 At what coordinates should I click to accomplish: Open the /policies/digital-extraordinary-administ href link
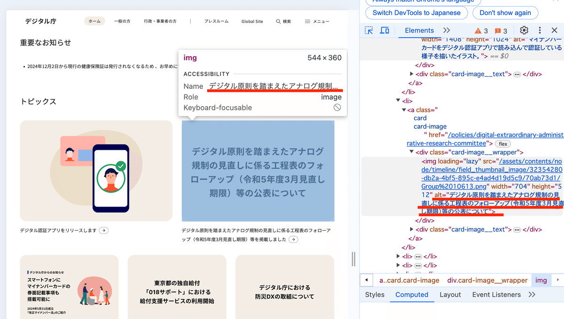tap(485, 139)
